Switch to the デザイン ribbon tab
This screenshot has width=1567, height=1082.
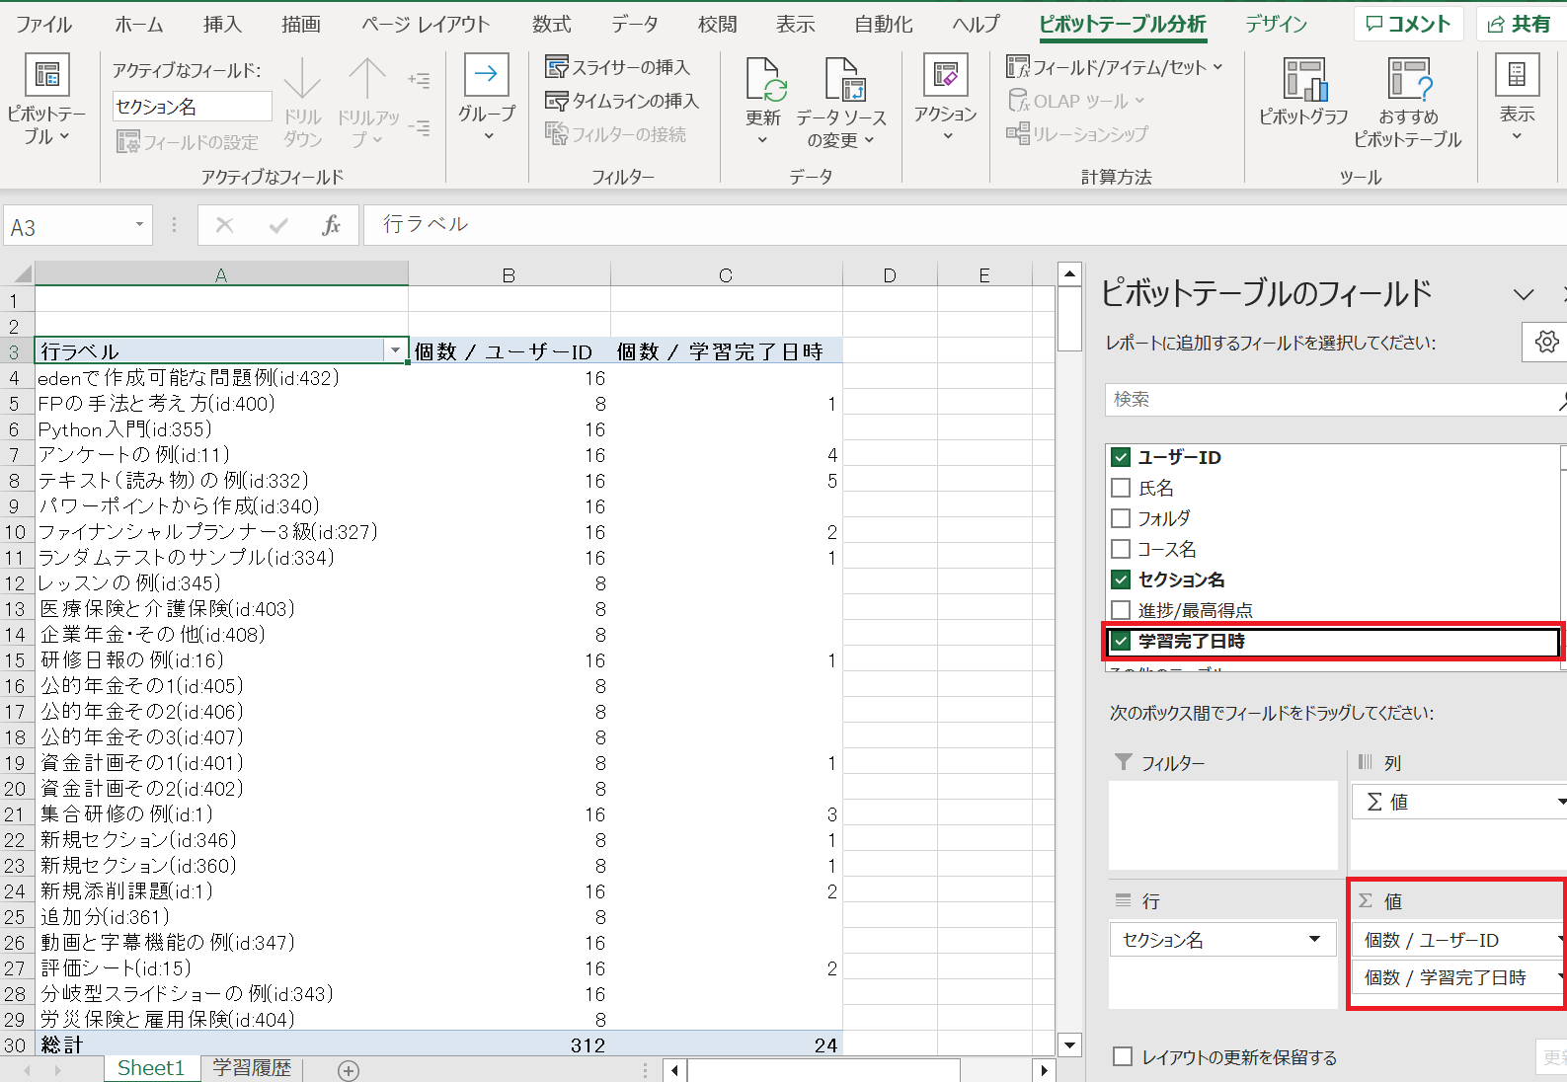pos(1276,24)
